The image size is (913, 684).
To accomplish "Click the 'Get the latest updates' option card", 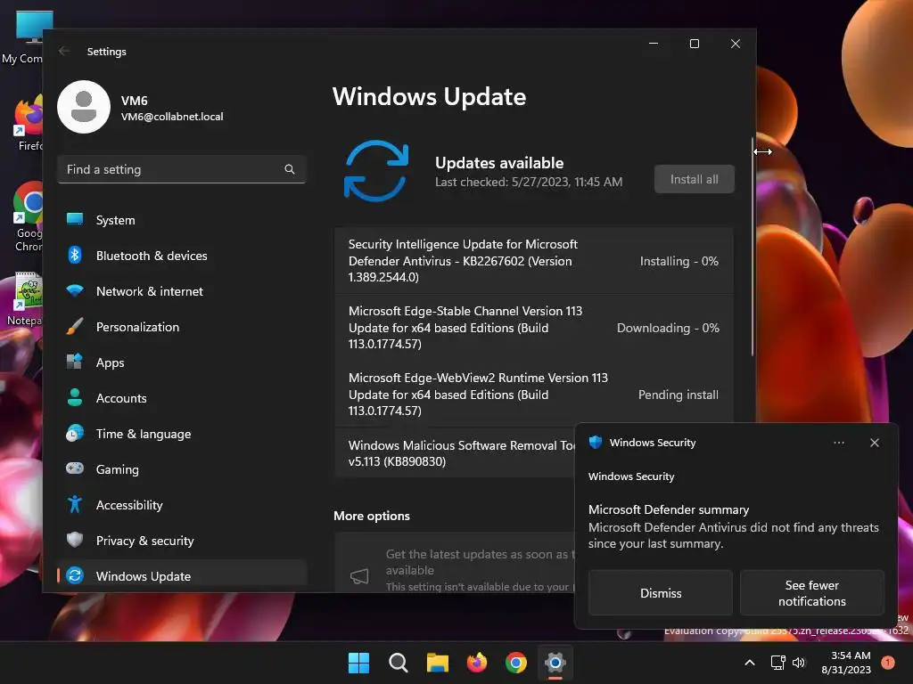I will pos(455,563).
